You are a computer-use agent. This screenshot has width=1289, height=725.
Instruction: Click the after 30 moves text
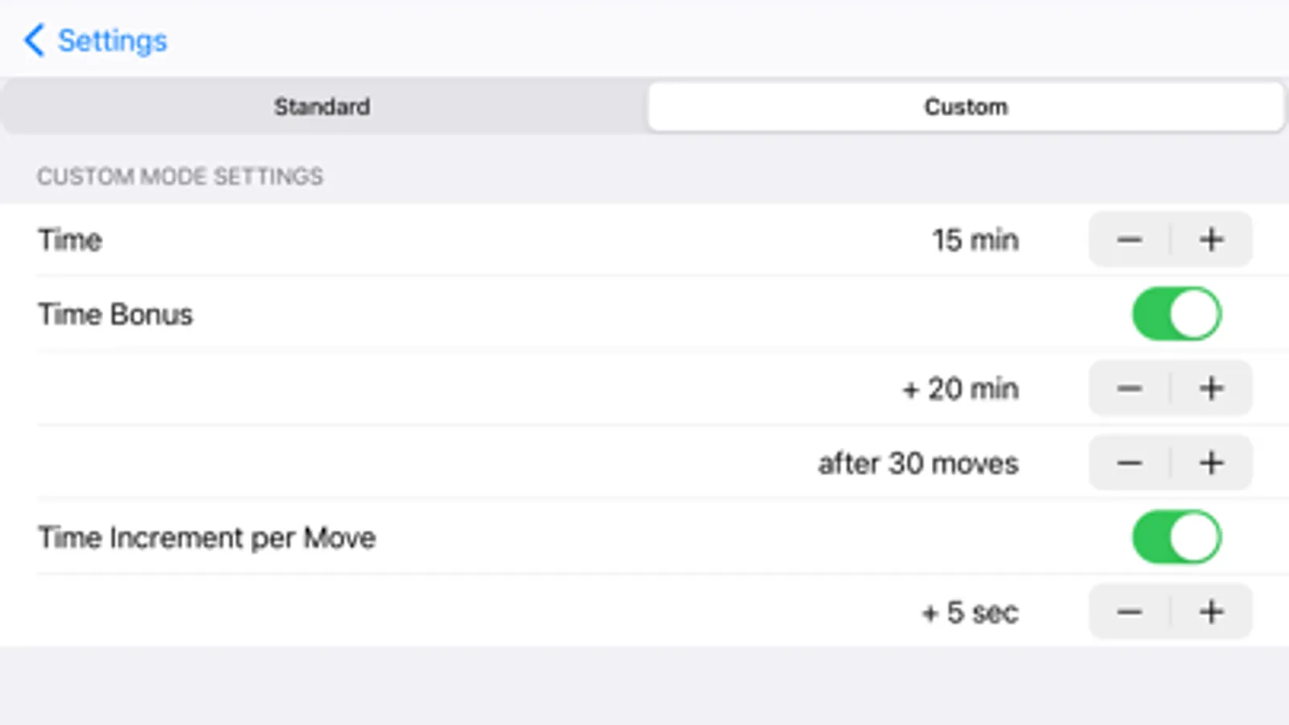pyautogui.click(x=918, y=464)
